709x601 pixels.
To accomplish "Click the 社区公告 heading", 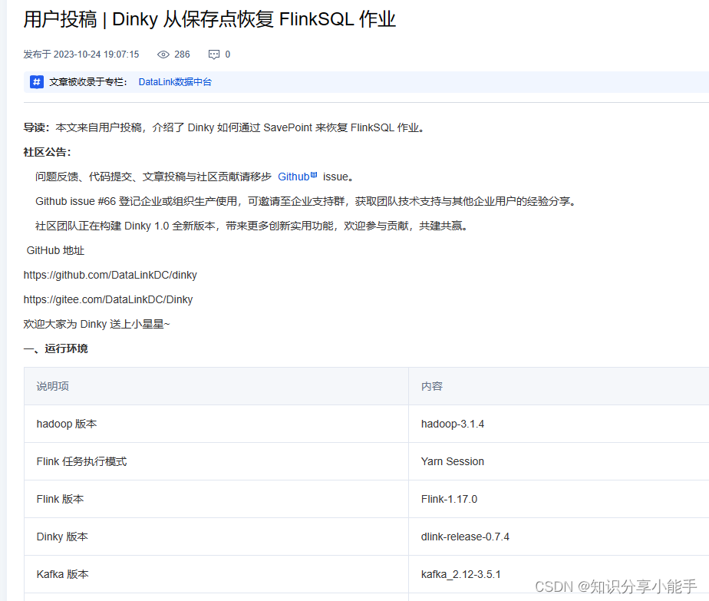I will click(48, 152).
